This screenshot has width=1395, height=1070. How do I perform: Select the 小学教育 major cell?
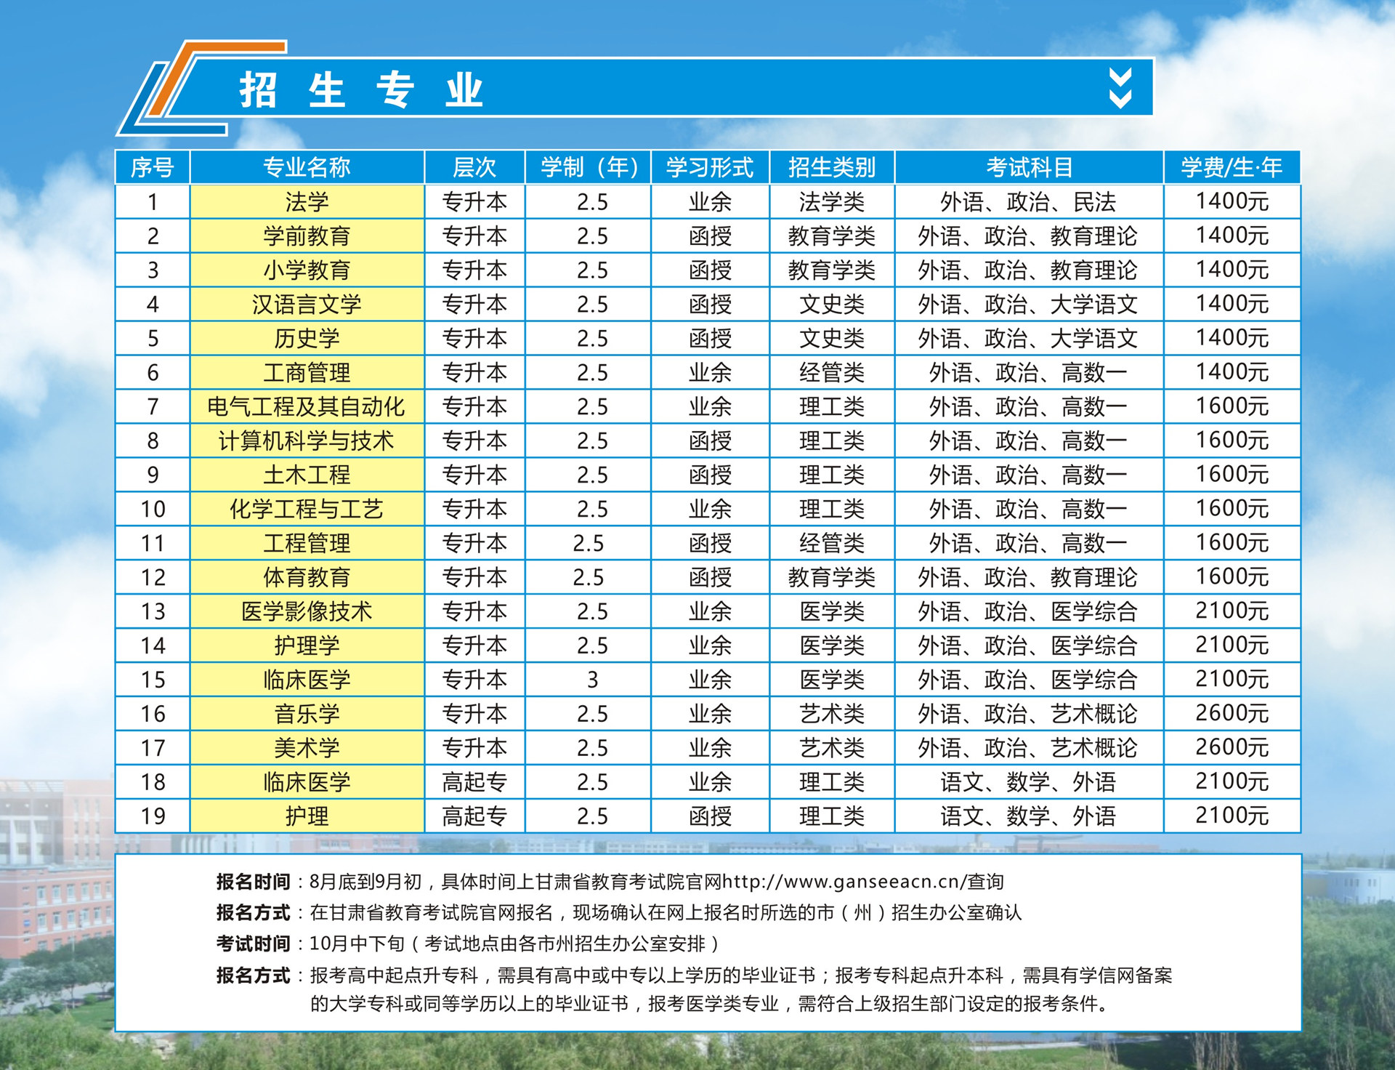pyautogui.click(x=307, y=270)
